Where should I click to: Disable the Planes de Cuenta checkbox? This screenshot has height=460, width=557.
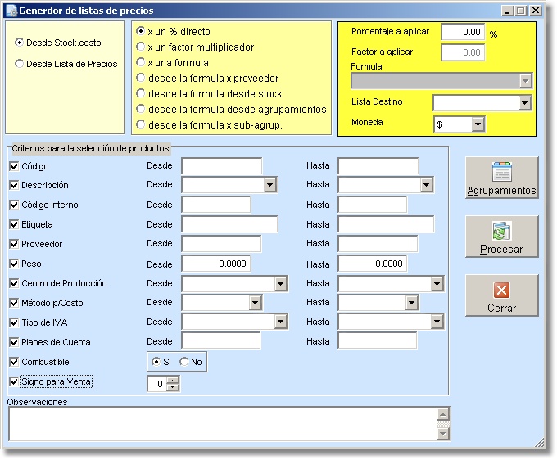14,342
